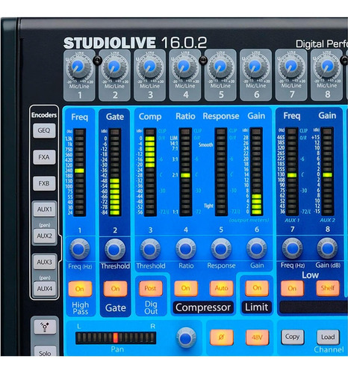Click the Mic/Line 4 trim knob

tap(185, 67)
